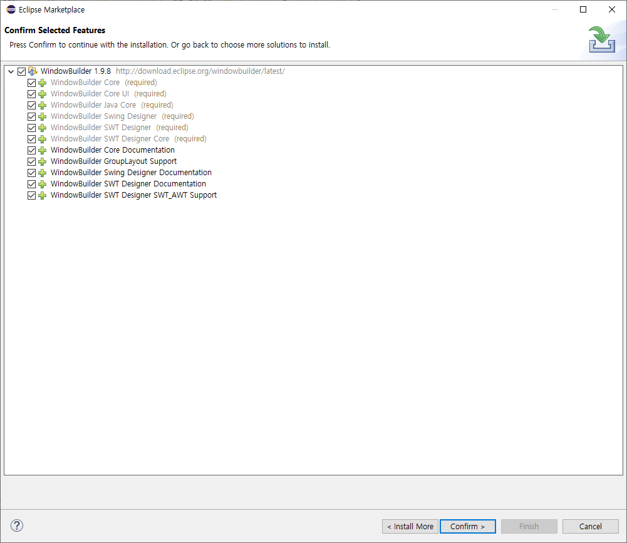Click plus icon beside GroupLayout Support

click(x=42, y=161)
